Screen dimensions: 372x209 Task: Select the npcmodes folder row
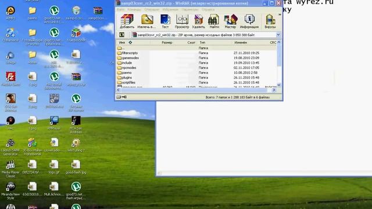tap(196, 68)
